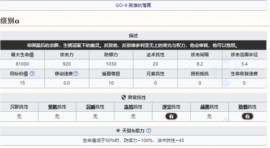Select the value 0 under 损伤抵抗

click(200, 83)
